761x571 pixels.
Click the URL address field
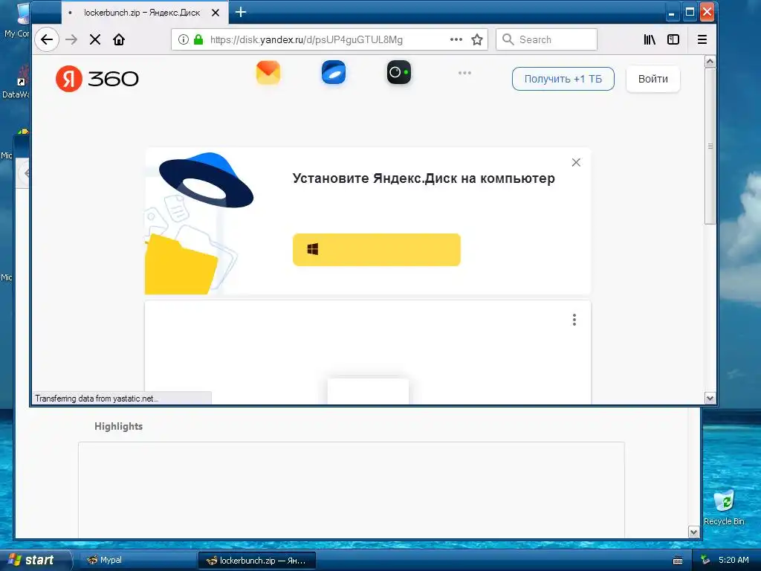point(328,39)
